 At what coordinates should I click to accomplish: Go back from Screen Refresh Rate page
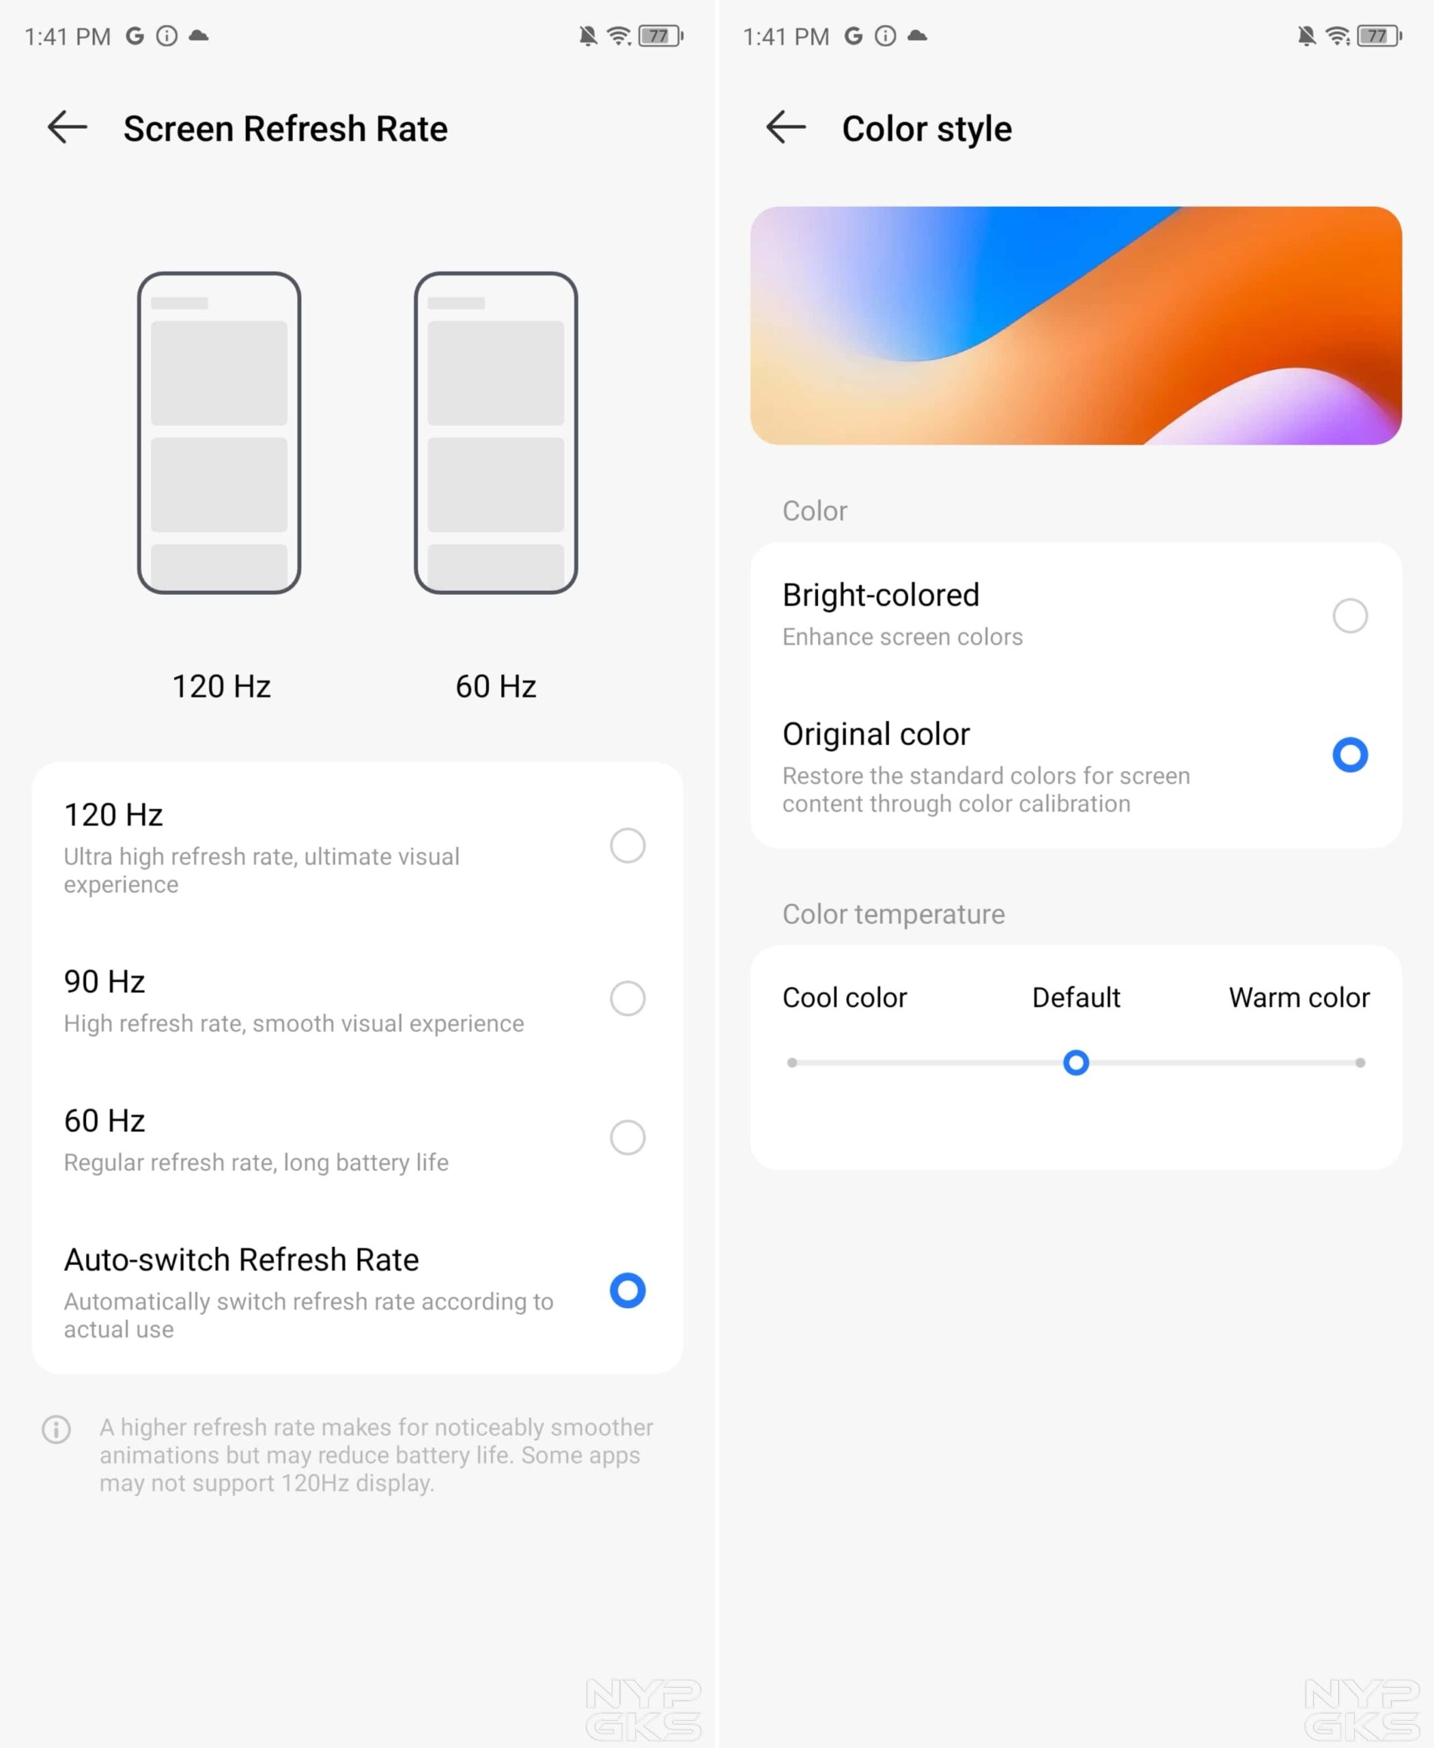(67, 127)
